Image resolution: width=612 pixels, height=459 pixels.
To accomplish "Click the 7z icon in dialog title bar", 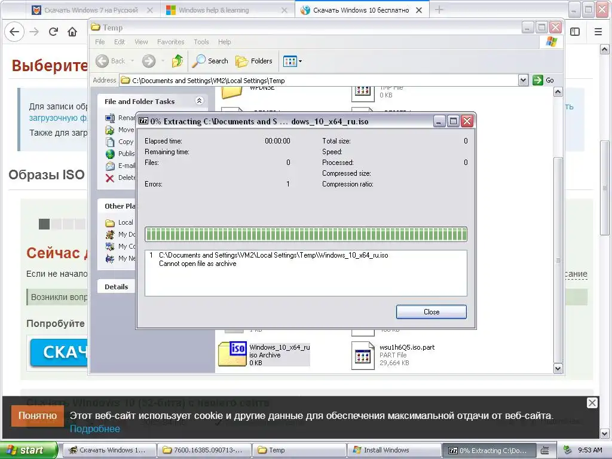I will coord(143,121).
